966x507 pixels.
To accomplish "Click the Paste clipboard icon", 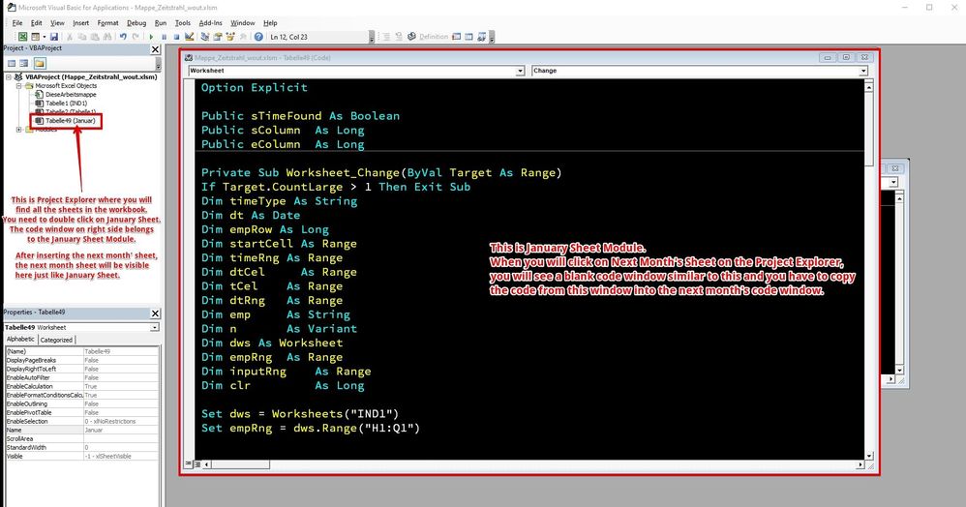I will click(x=95, y=37).
